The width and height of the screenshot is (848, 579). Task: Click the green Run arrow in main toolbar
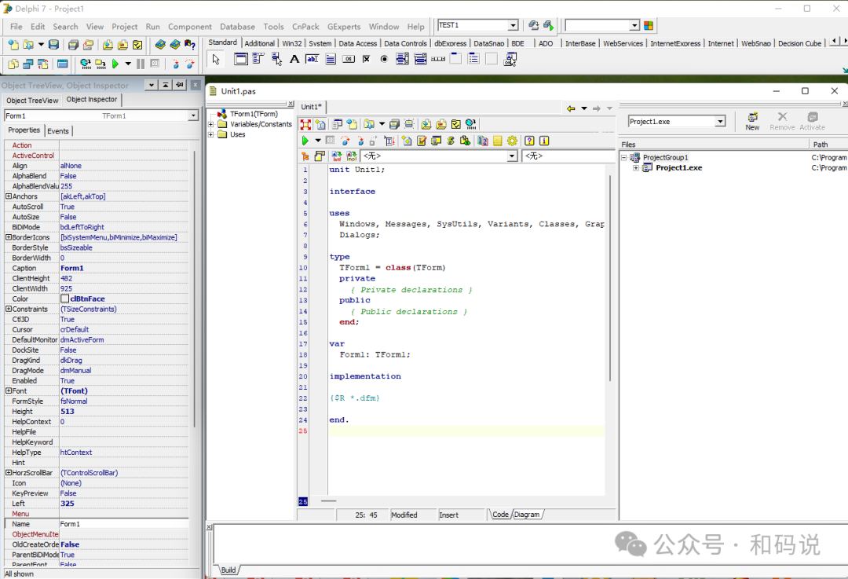pos(115,64)
